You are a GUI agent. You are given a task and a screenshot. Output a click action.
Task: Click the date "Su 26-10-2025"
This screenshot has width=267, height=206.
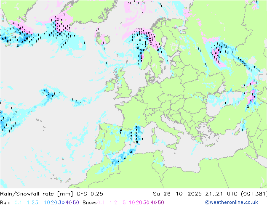tap(177, 194)
